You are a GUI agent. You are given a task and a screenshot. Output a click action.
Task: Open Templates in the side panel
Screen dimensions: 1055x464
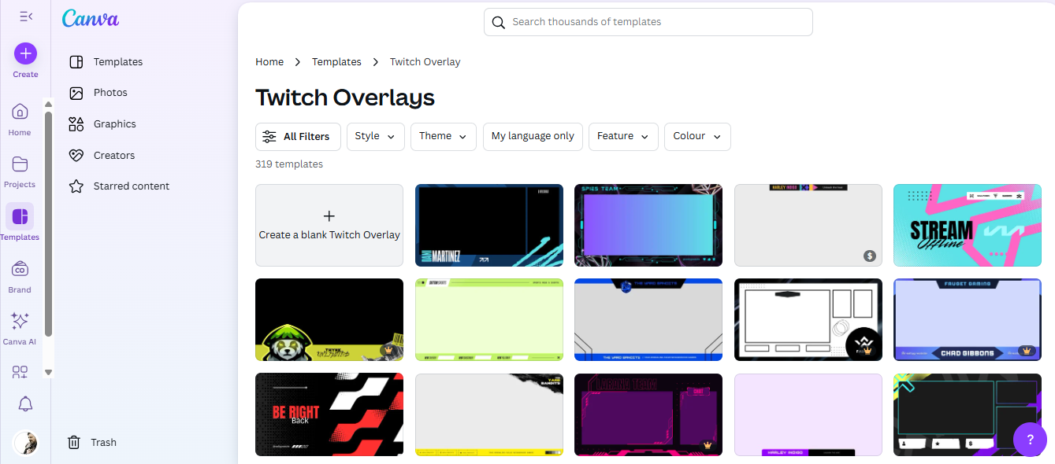tap(106, 62)
